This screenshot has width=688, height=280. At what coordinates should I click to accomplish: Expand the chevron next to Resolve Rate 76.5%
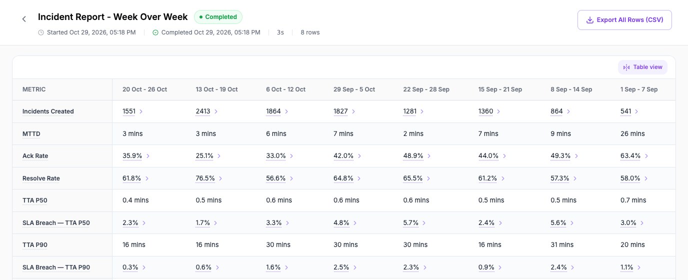220,178
